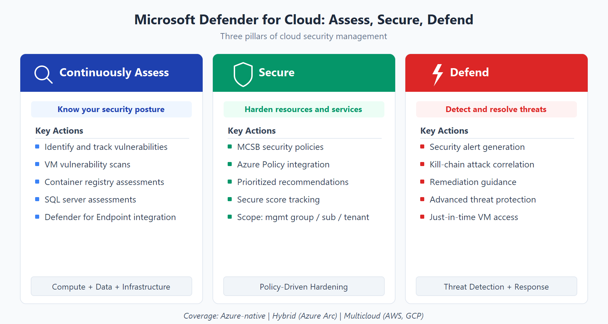Click the lightning bolt icon in Defend header
This screenshot has height=324, width=608.
click(x=438, y=75)
